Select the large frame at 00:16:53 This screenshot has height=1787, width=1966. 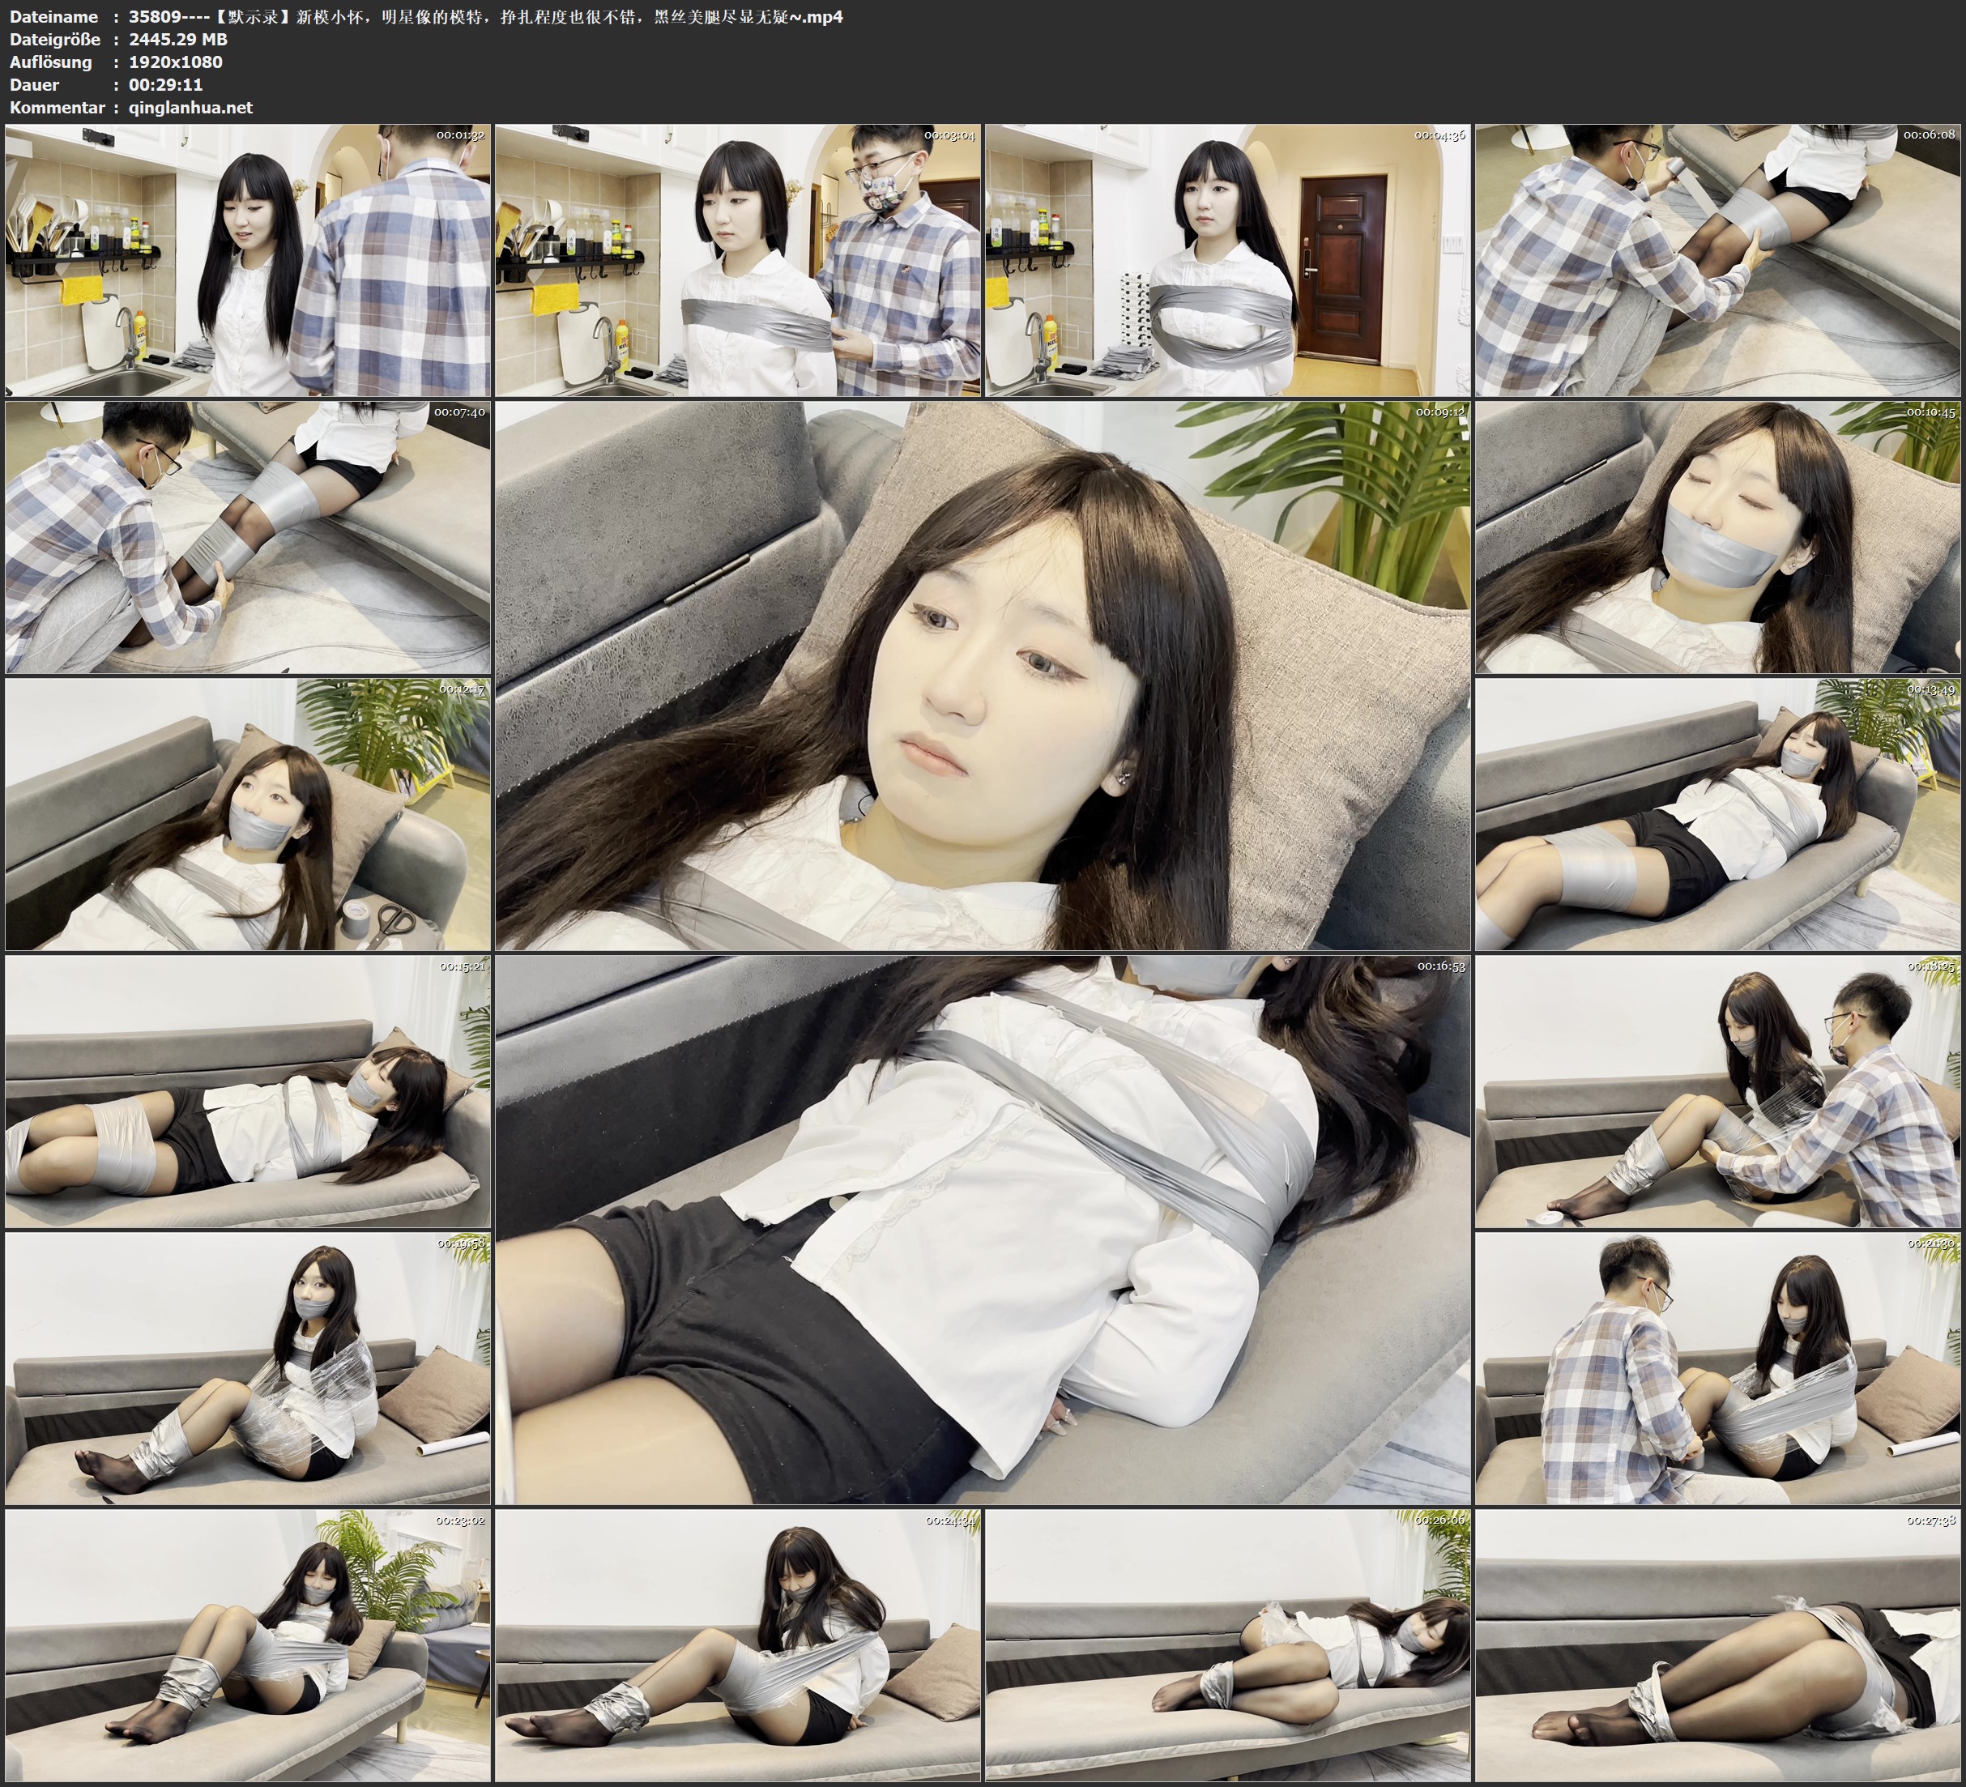(x=983, y=1230)
